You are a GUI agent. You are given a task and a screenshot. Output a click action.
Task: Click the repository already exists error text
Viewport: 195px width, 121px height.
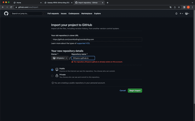[98, 62]
